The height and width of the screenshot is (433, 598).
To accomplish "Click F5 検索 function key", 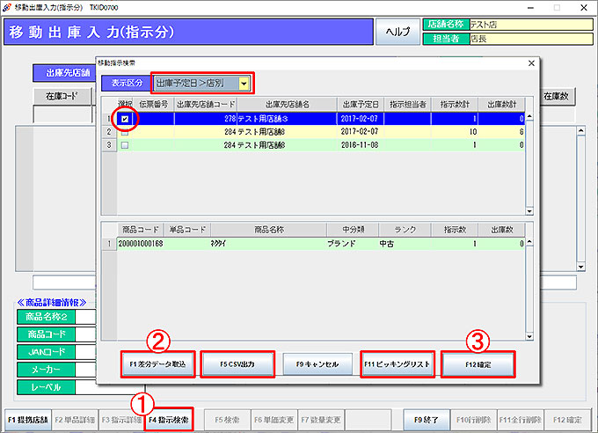I will coord(227,420).
